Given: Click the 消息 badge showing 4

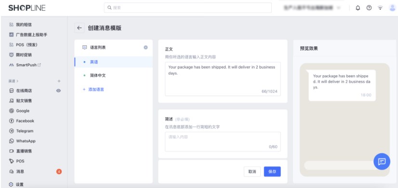Looking at the screenshot, I should pos(59,172).
